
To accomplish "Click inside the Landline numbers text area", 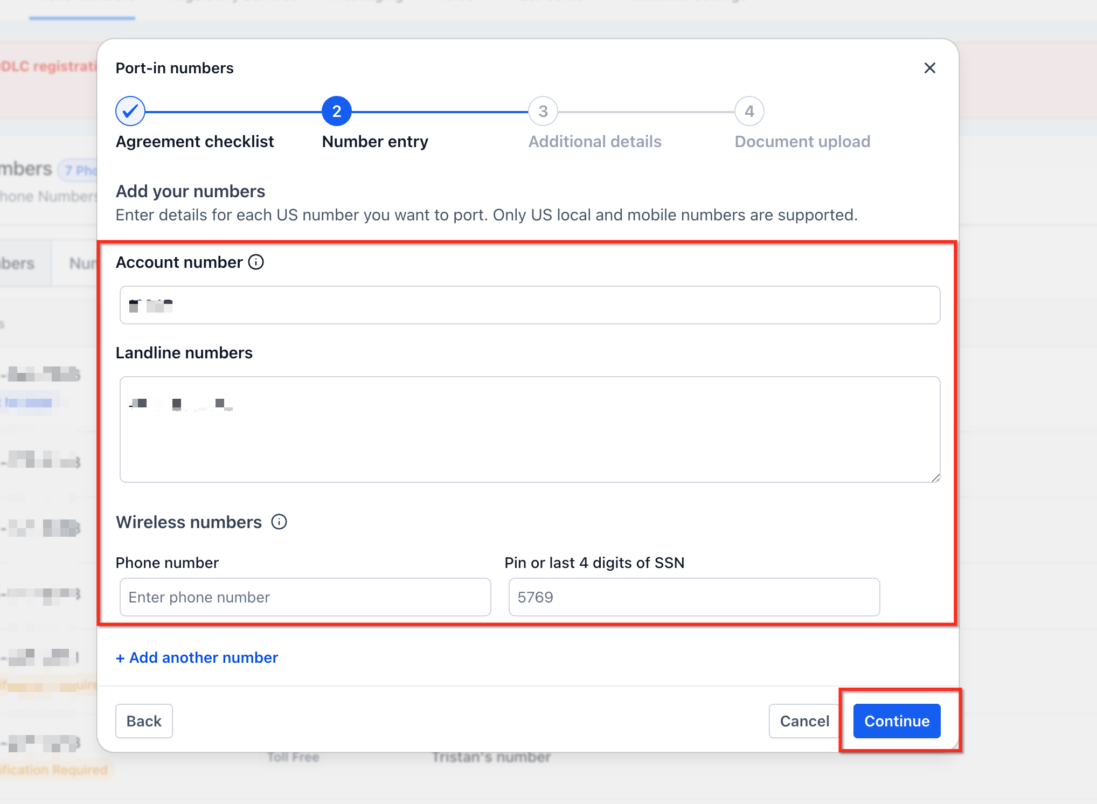I will point(530,429).
